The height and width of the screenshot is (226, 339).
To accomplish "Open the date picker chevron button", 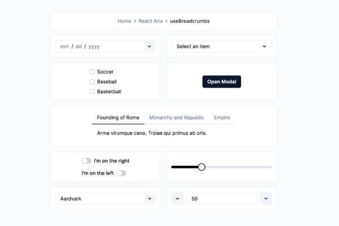I will (149, 46).
